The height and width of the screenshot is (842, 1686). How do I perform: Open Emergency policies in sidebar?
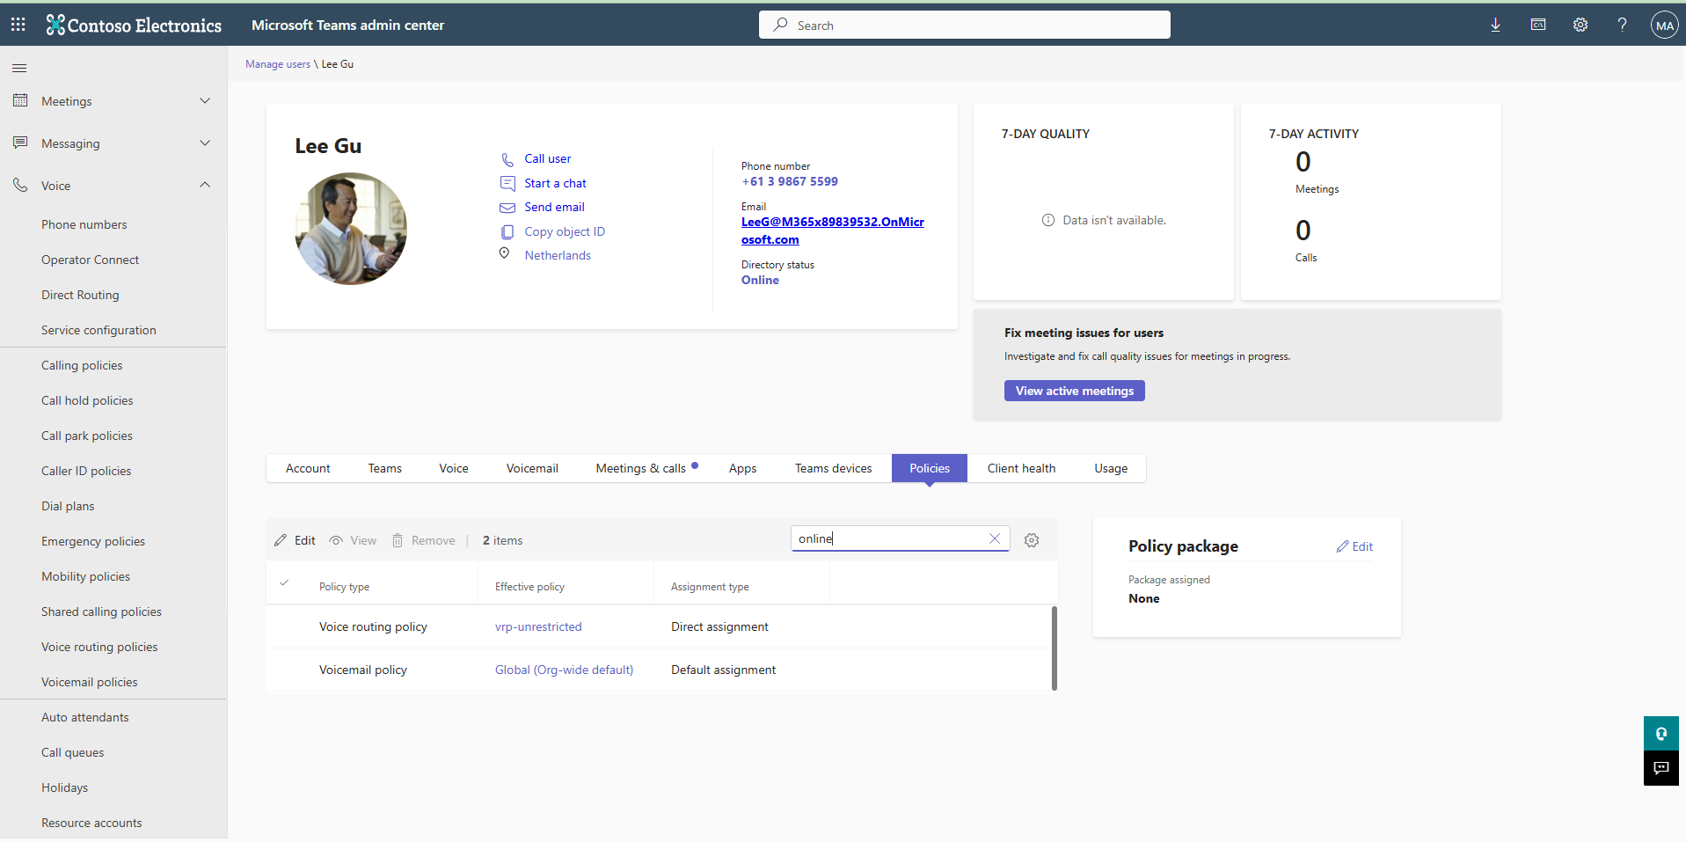click(93, 541)
